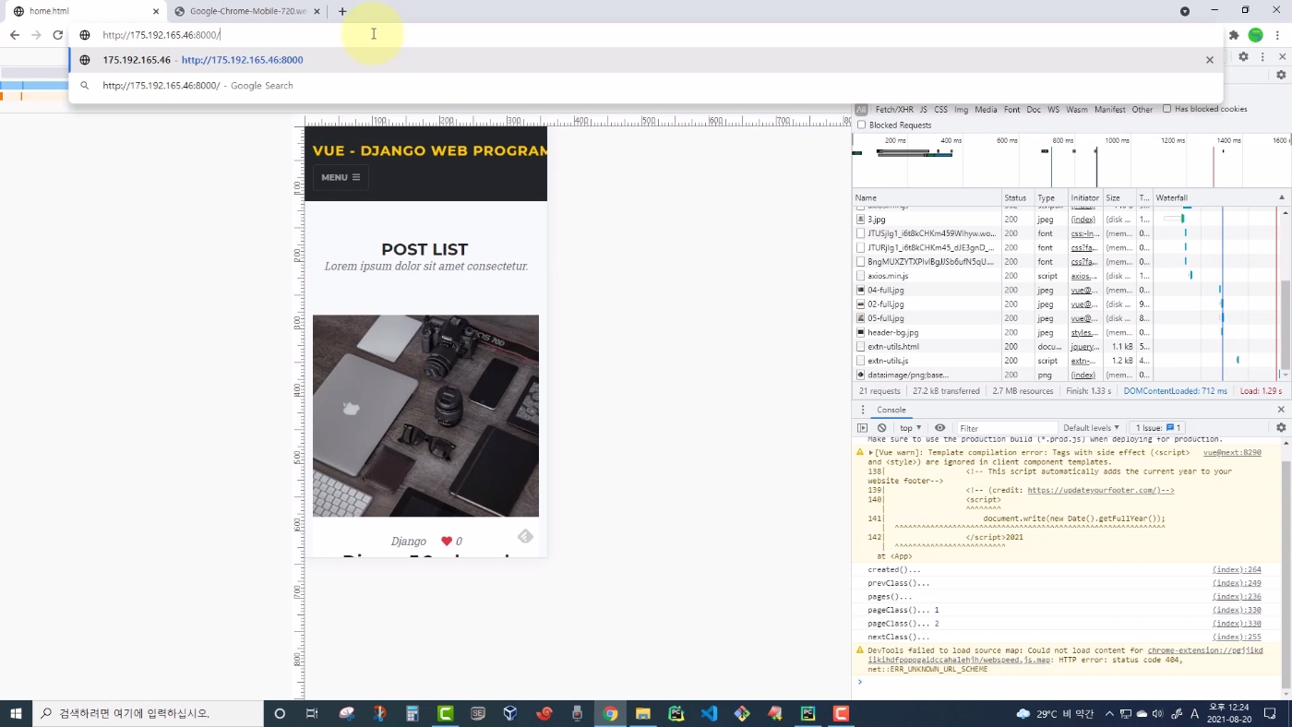Select the Console drawer tab

(891, 410)
